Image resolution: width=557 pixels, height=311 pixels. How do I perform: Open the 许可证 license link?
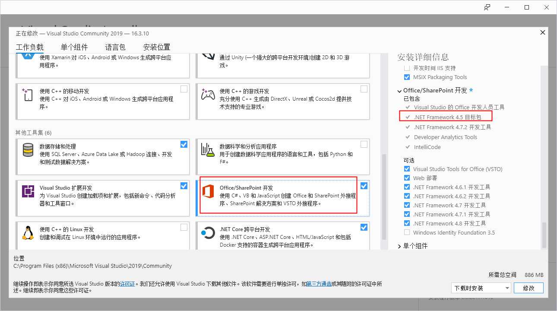pos(127,284)
